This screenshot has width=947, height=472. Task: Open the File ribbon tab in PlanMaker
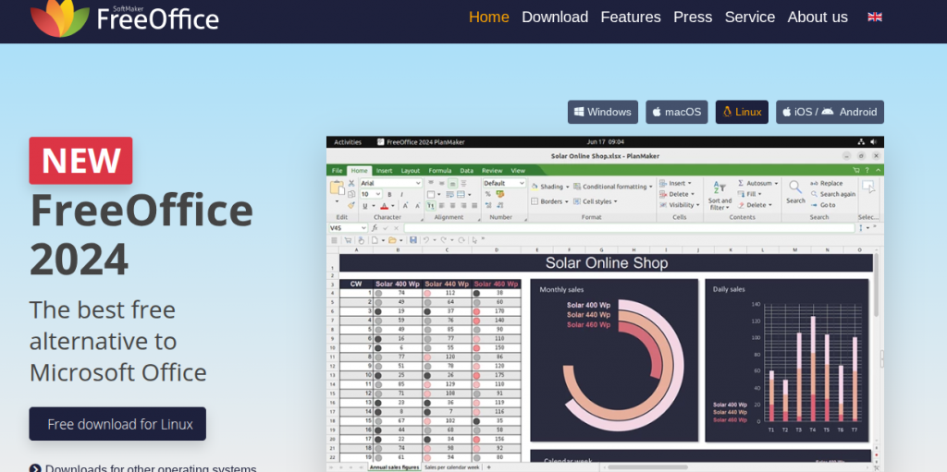point(337,171)
